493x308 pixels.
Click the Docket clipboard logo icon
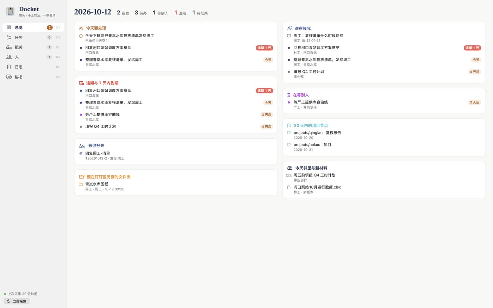(11, 12)
